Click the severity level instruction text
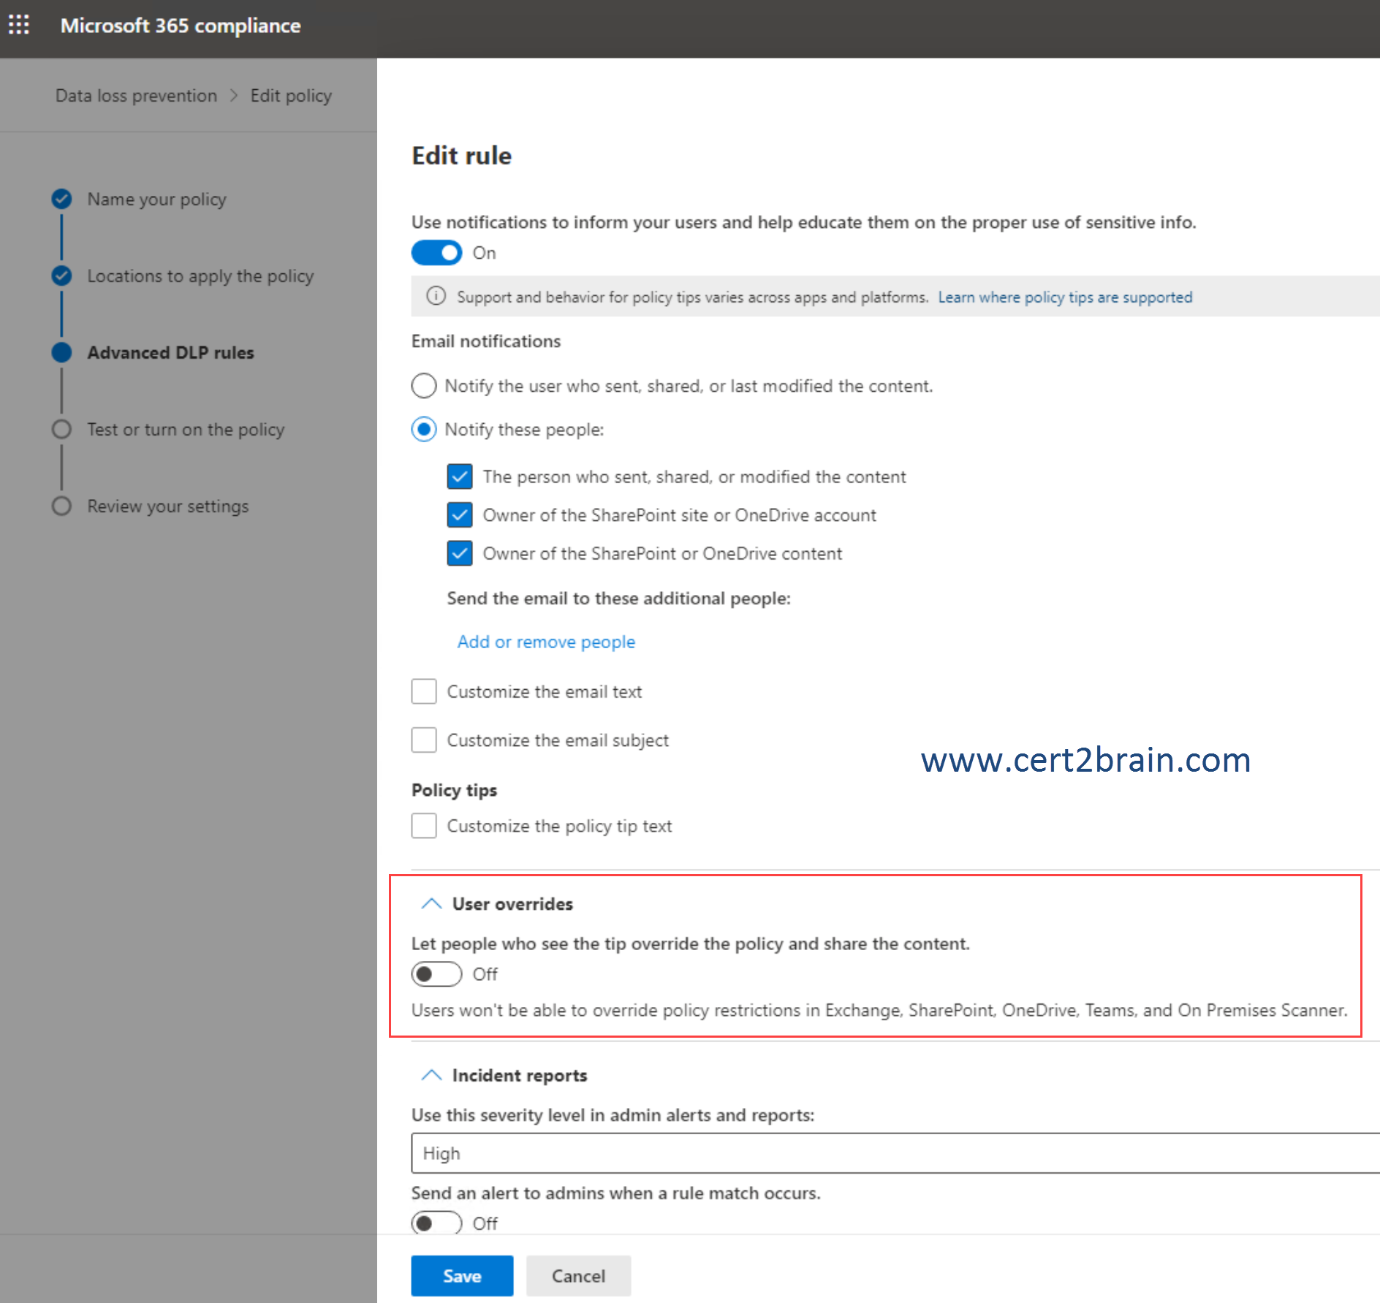Viewport: 1380px width, 1303px height. click(613, 1115)
